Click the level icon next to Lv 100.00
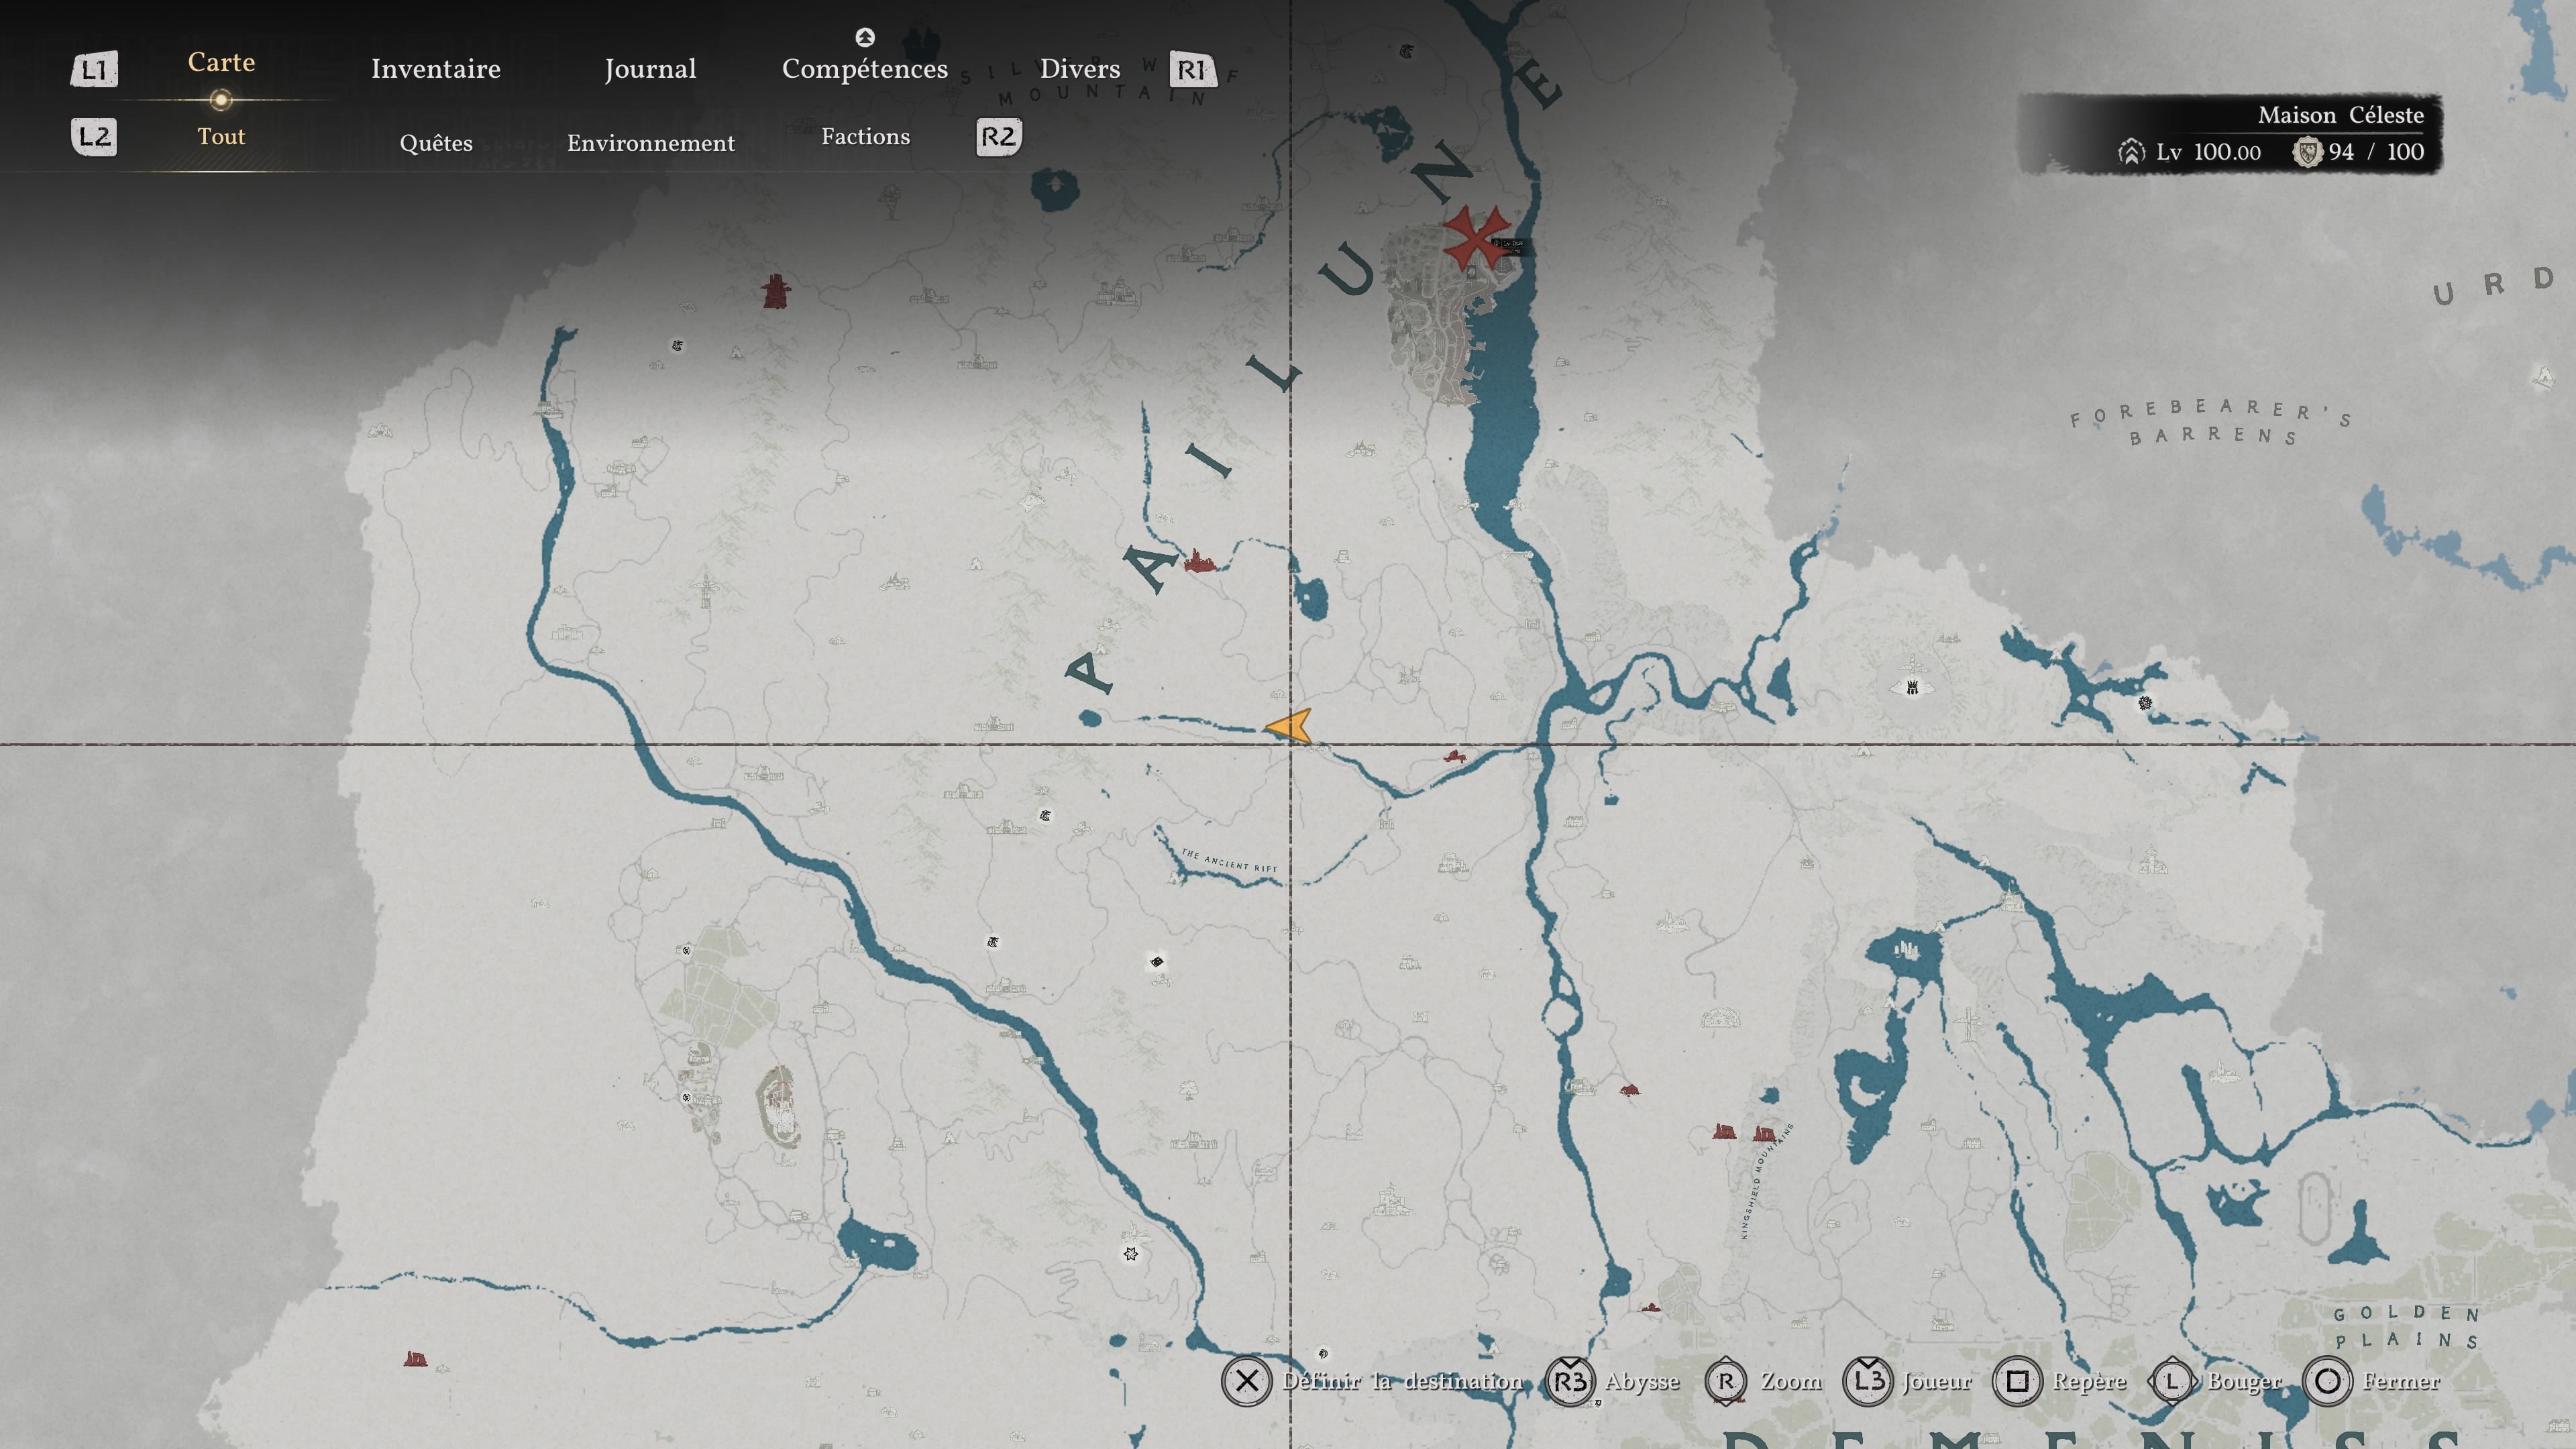The height and width of the screenshot is (1449, 2576). point(2131,152)
